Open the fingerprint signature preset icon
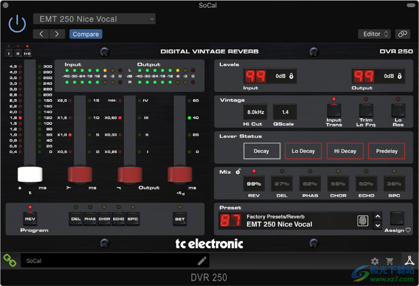The height and width of the screenshot is (286, 419). [363, 221]
